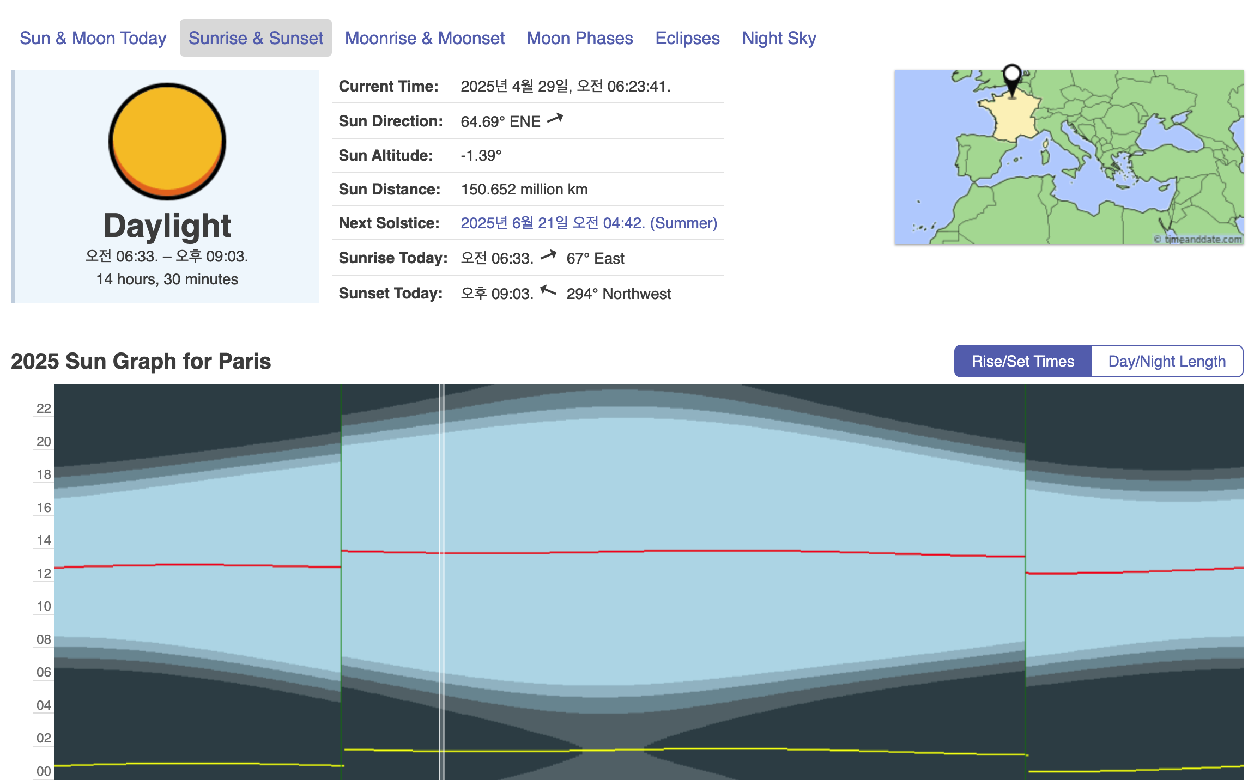Open the Eclipses tab

687,38
